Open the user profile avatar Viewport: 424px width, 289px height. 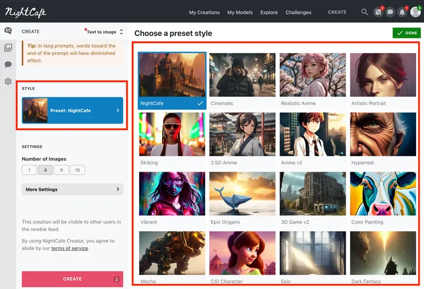[x=415, y=12]
